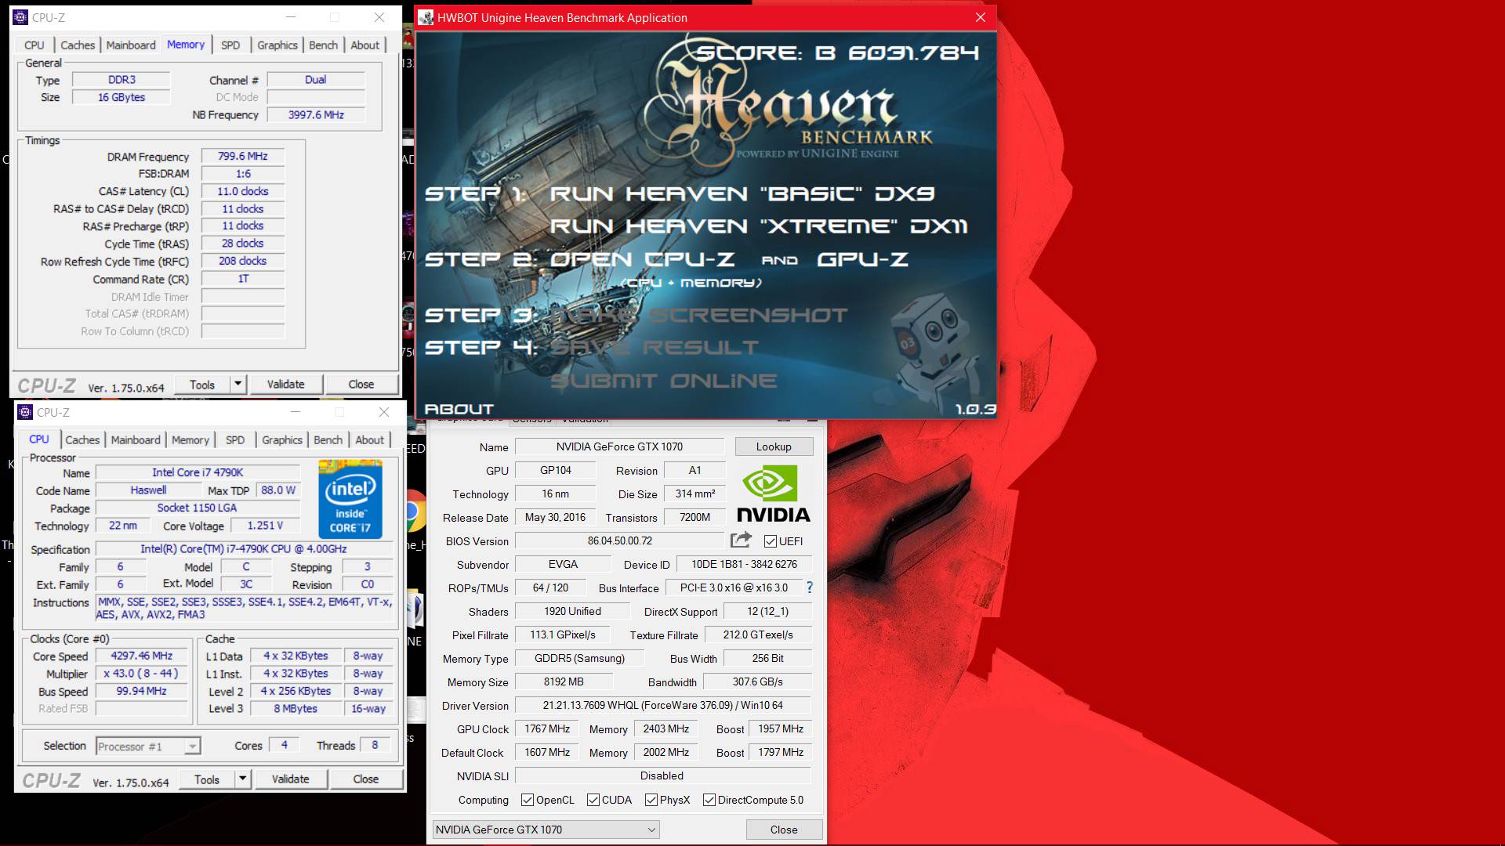This screenshot has height=846, width=1505.
Task: Toggle the PhysX computing checkbox
Action: click(x=651, y=800)
